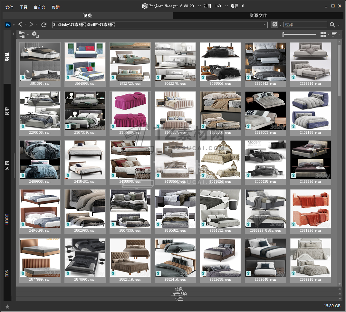
Task: Expand the path history dropdown arrow
Action: [x=264, y=25]
